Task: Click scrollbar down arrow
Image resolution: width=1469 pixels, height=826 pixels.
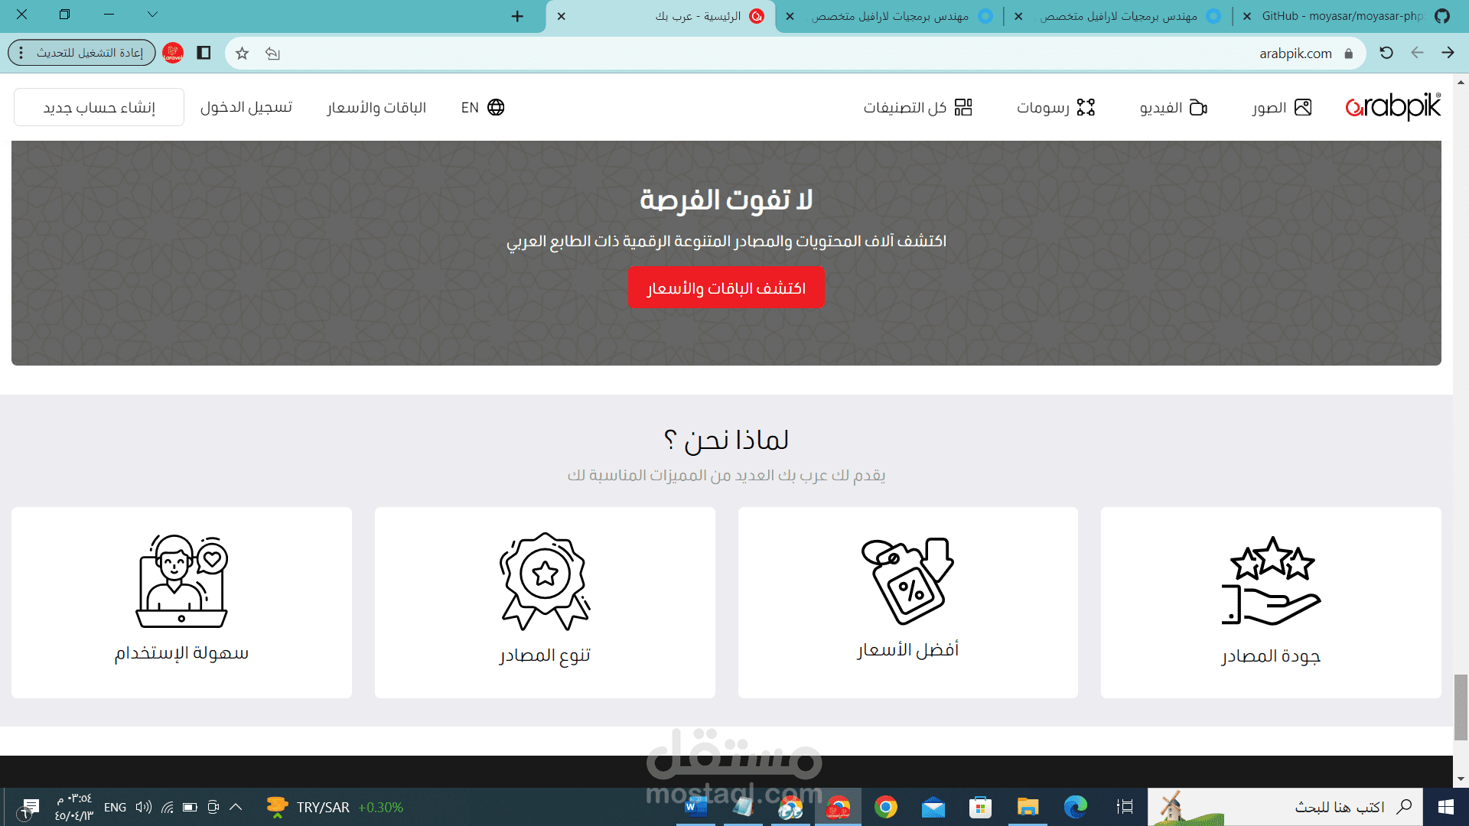Action: (1461, 779)
